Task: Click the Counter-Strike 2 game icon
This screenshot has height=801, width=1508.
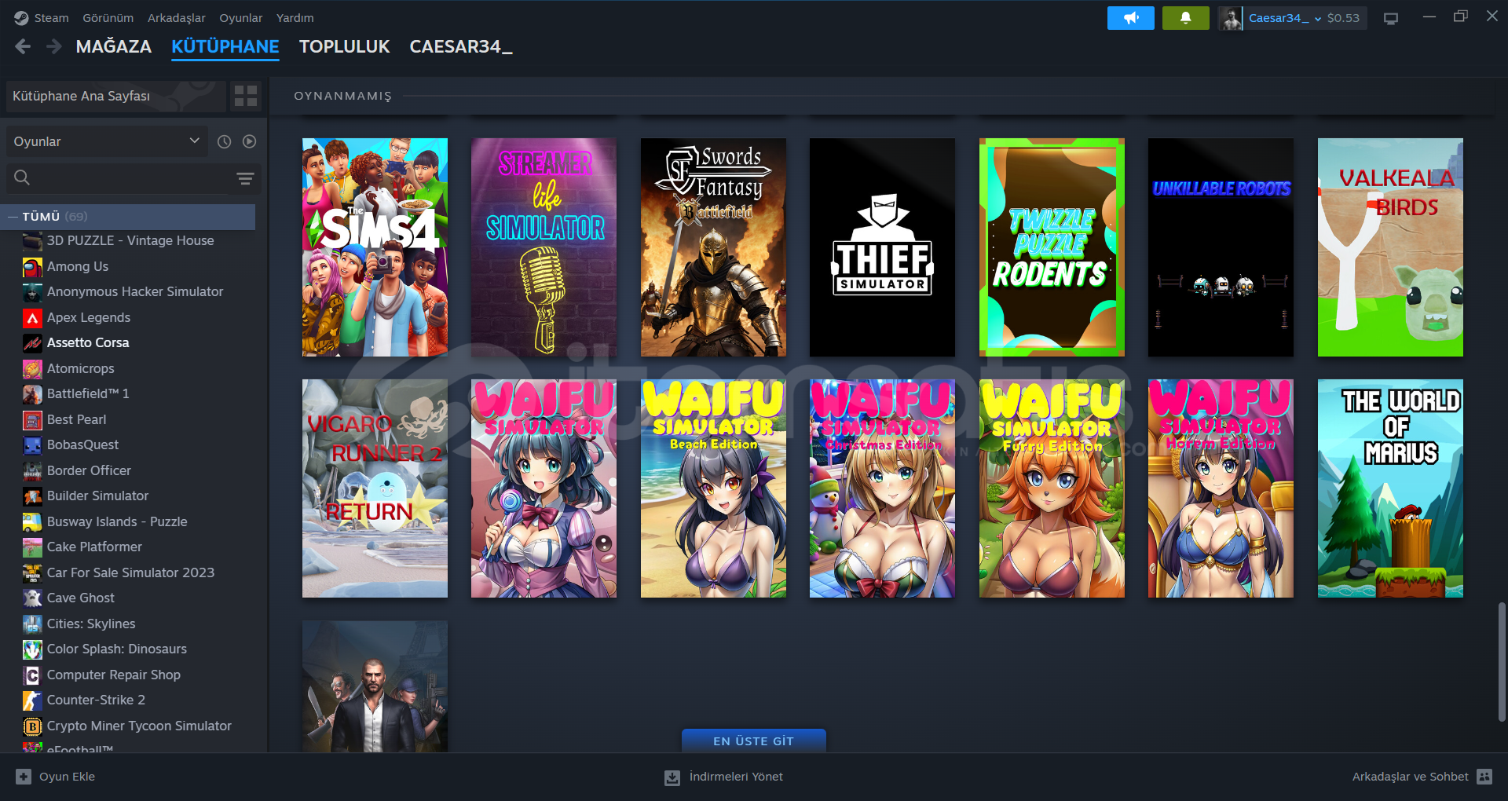Action: tap(32, 700)
